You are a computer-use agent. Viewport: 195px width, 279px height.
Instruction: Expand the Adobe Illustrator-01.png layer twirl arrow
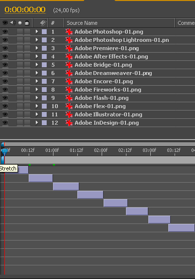click(x=37, y=114)
